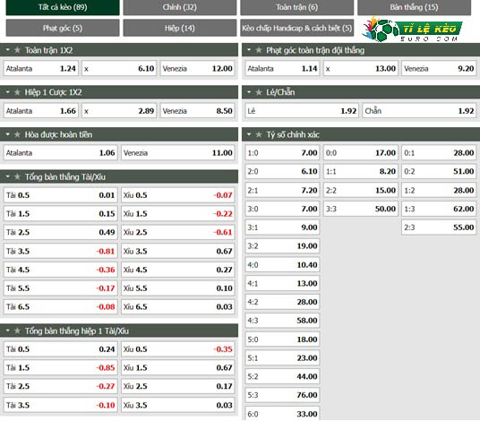The width and height of the screenshot is (480, 421).
Task: Select Xỉu 2.5 at -0.61 full match
Action: [178, 232]
